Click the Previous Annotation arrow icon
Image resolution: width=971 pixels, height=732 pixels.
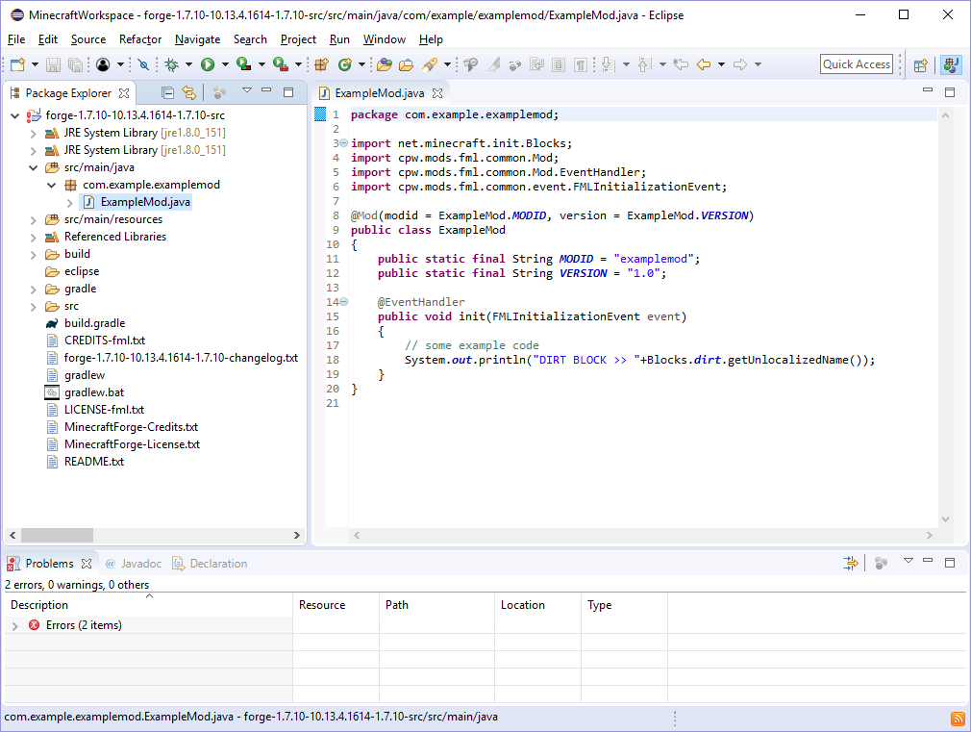[645, 64]
